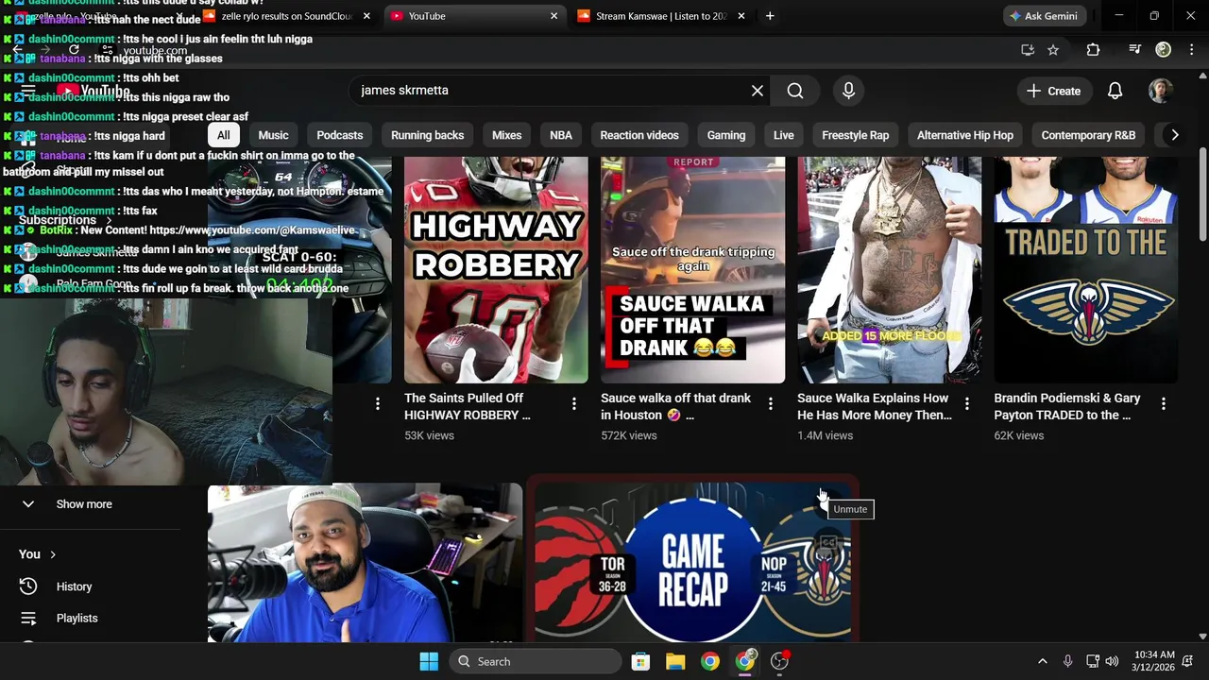Open the SAUCE WALKA OFF THAT DRANK thumbnail

(x=692, y=270)
